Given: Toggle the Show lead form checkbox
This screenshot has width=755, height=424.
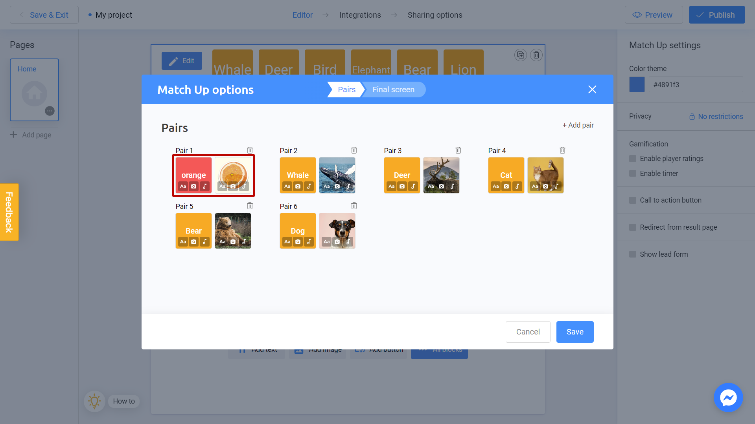Looking at the screenshot, I should click(633, 254).
